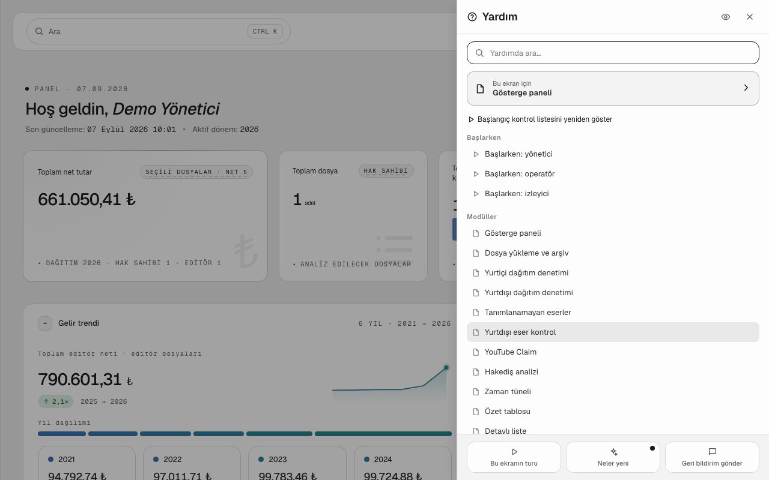Open Dosya yükleme ve arşiv help topic
This screenshot has width=769, height=480.
tap(613, 253)
